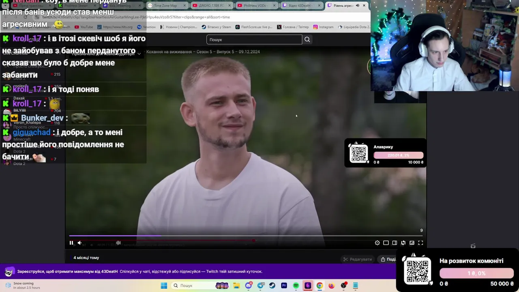Open the YouTube bookmark
The width and height of the screenshot is (519, 292).
coord(83,27)
